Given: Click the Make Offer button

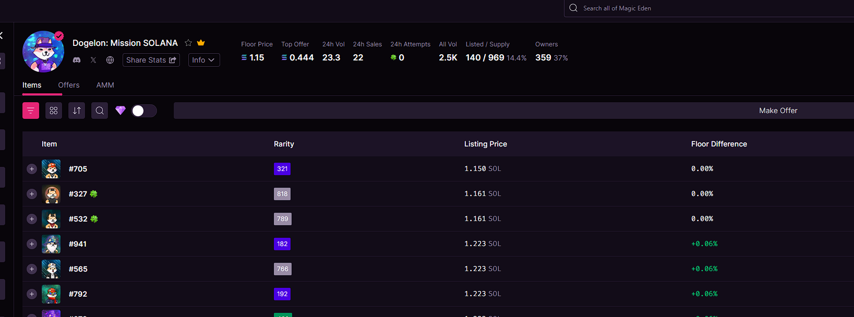Looking at the screenshot, I should pyautogui.click(x=777, y=111).
